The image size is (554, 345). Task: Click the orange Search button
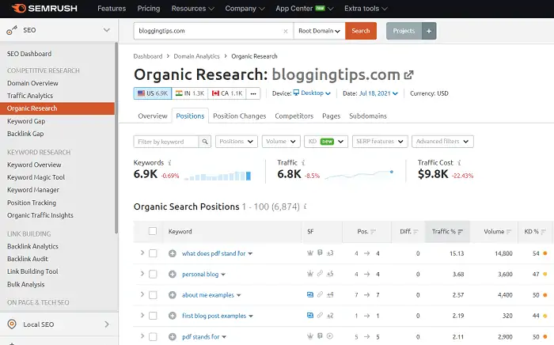pos(361,31)
